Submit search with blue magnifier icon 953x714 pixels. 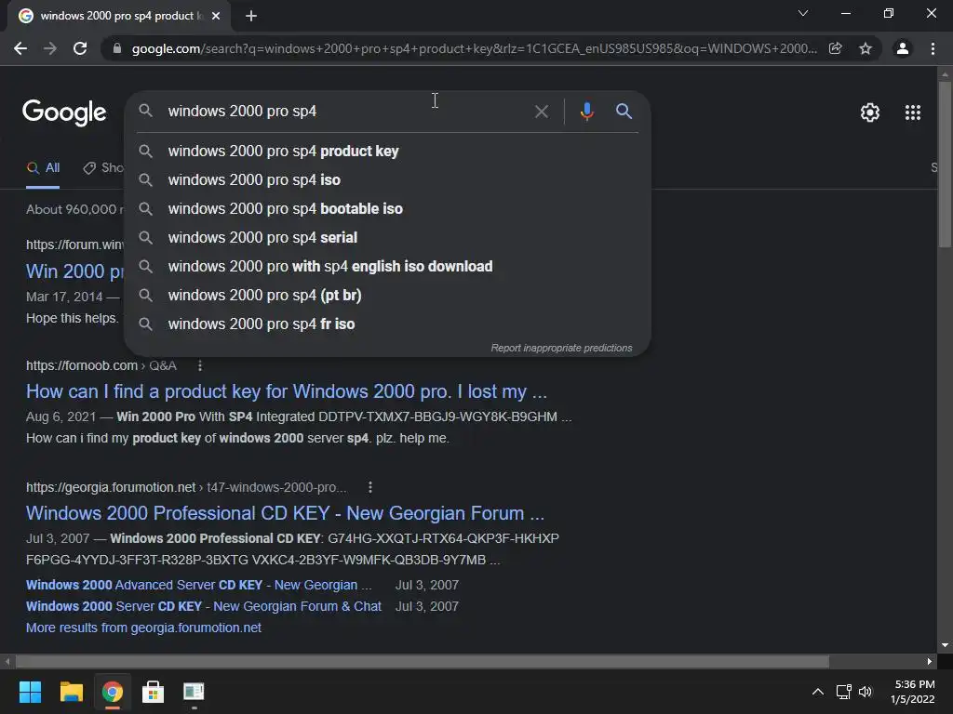[x=624, y=112]
